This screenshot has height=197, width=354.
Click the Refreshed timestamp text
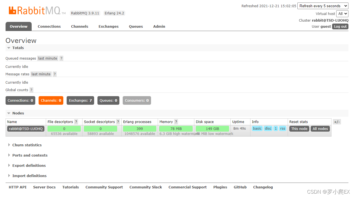[269, 6]
